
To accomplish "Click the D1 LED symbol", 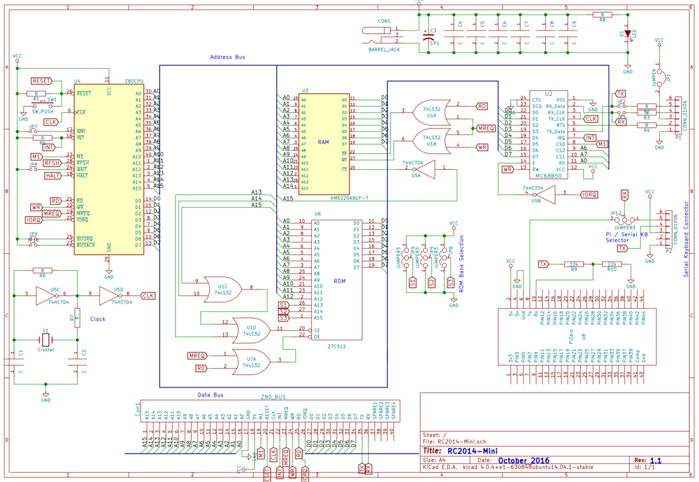I will click(x=628, y=34).
